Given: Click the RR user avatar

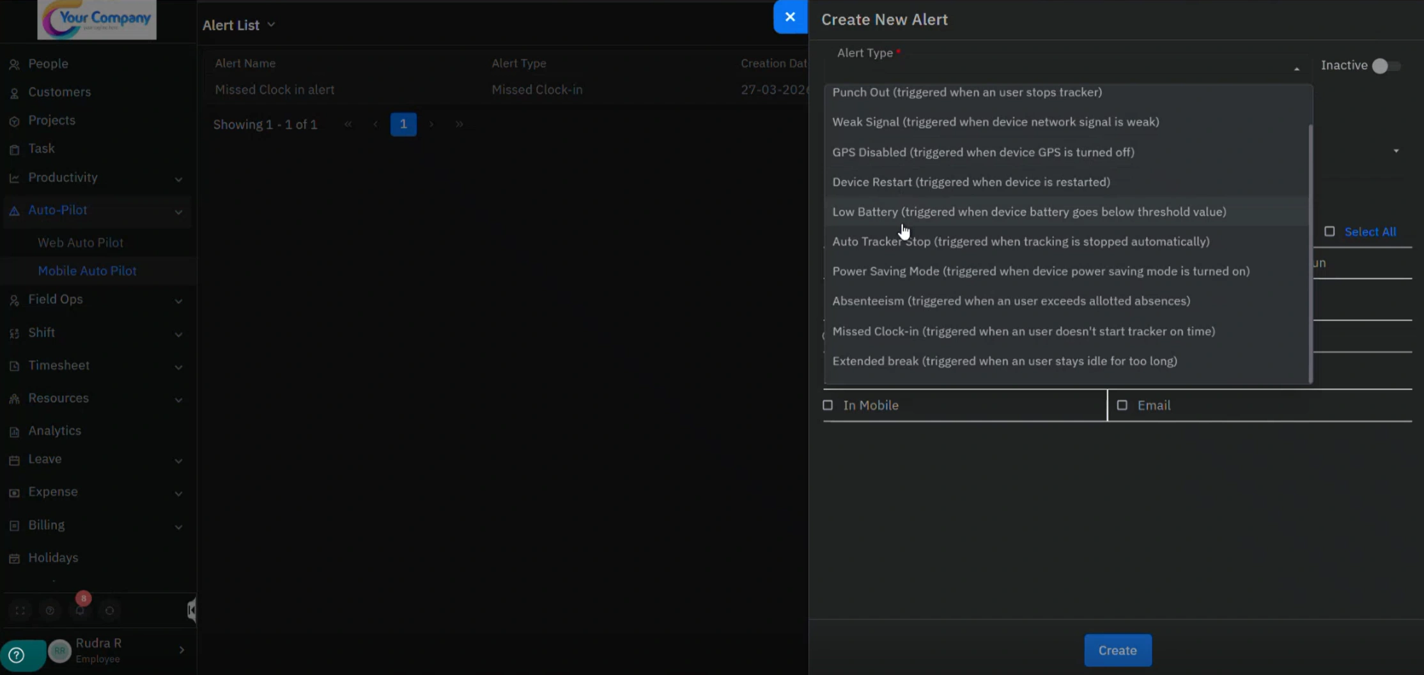Looking at the screenshot, I should (59, 651).
